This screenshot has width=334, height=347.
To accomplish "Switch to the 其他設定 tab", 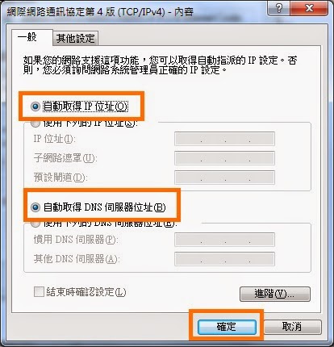I will (75, 38).
